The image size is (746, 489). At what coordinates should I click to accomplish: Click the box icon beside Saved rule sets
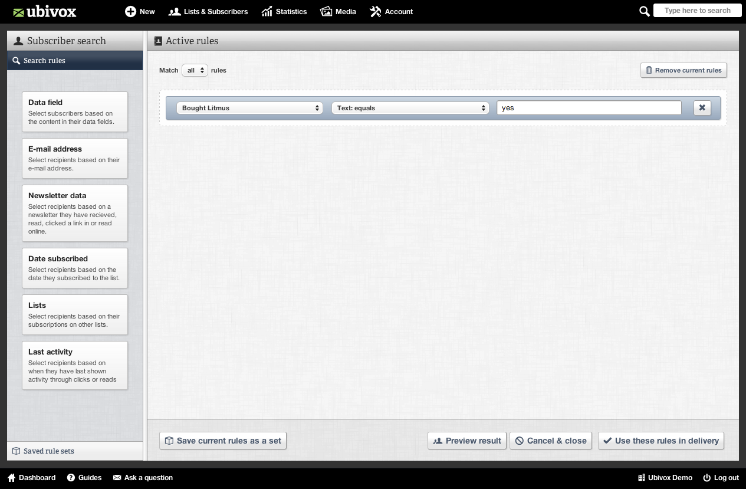pyautogui.click(x=17, y=451)
